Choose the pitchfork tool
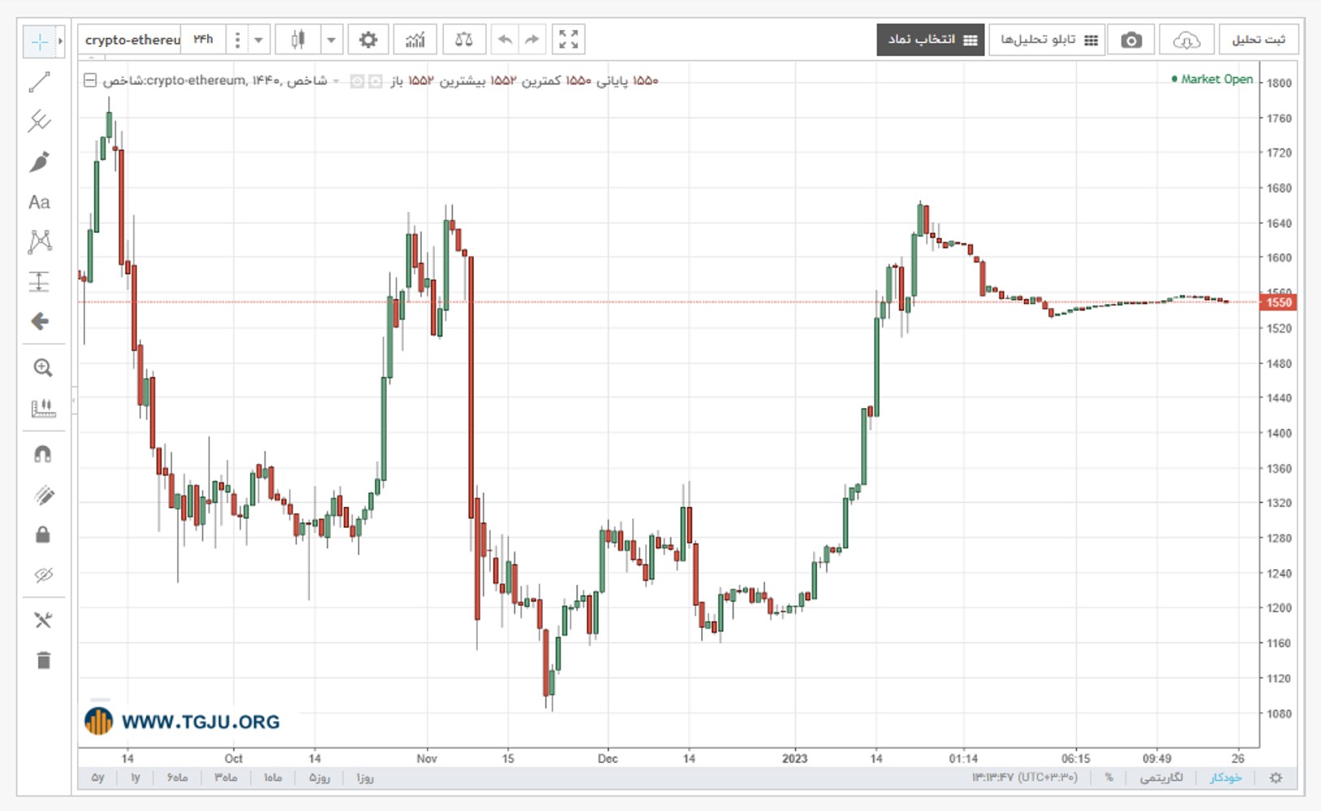Screen dimensions: 1321x811 coord(39,122)
